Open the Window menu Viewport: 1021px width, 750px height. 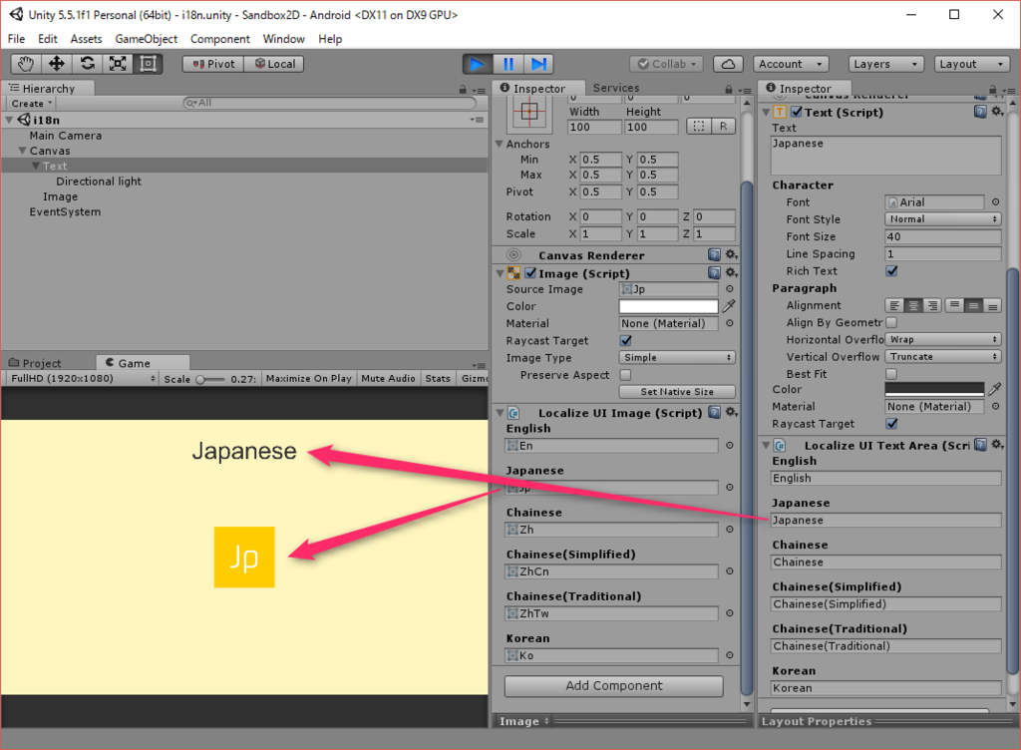(283, 39)
